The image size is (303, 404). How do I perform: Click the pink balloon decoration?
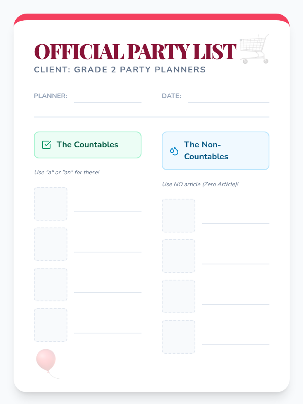[46, 360]
